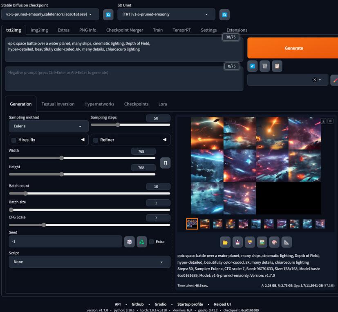Check the Extra seed checkbox
Image resolution: width=338 pixels, height=312 pixels.
[x=151, y=242]
